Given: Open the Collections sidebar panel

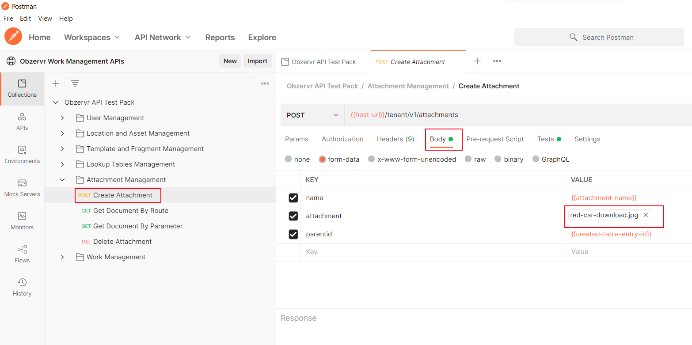Looking at the screenshot, I should pyautogui.click(x=22, y=89).
